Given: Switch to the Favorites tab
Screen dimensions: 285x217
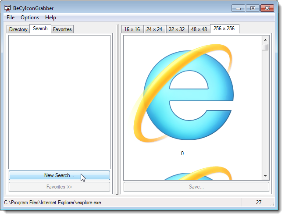Looking at the screenshot, I should pyautogui.click(x=62, y=29).
